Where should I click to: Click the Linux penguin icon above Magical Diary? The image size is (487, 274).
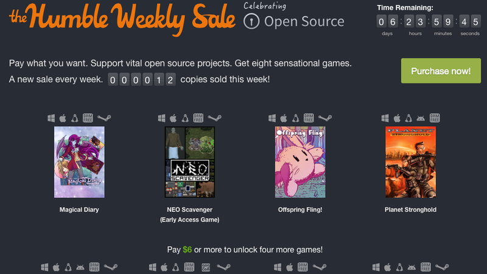[x=74, y=118]
